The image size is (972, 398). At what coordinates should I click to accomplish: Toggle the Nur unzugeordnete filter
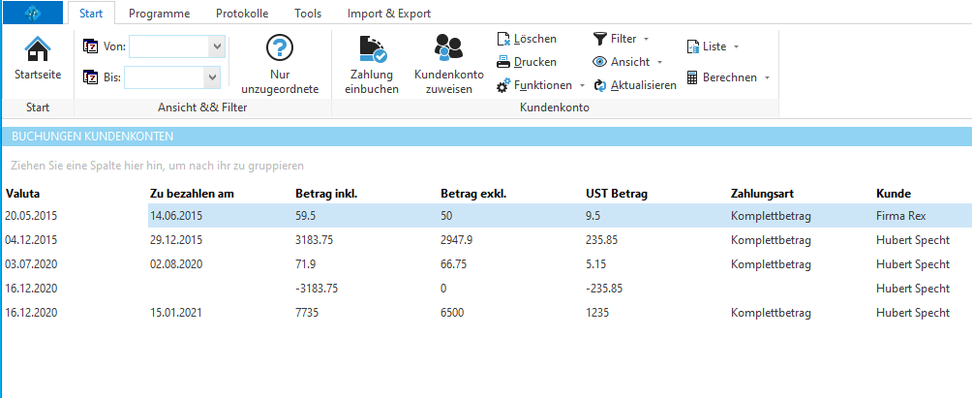[x=279, y=49]
